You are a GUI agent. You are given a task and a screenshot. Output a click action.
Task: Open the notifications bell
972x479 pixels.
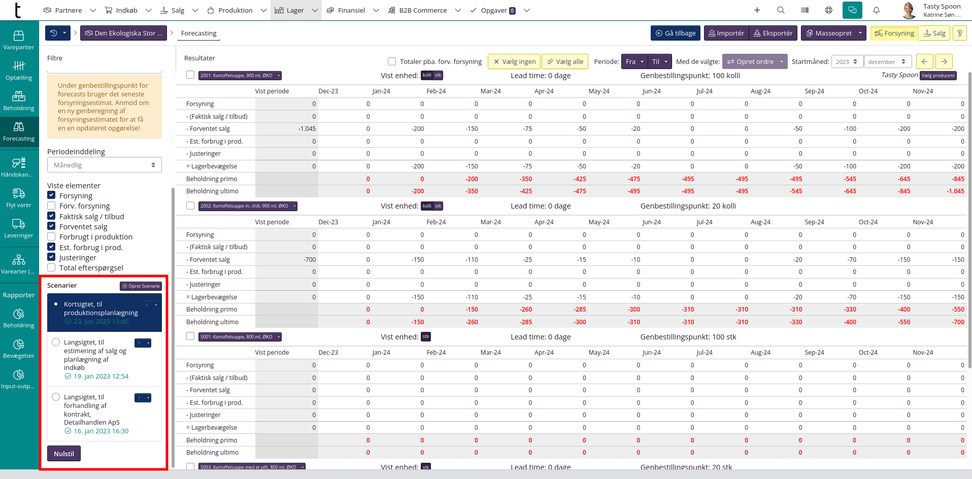pos(876,10)
